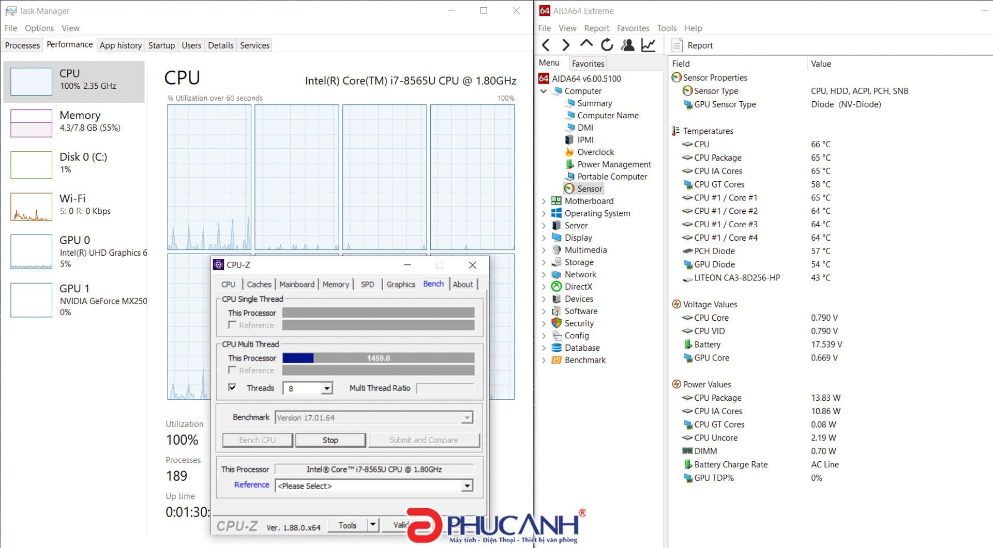The height and width of the screenshot is (548, 993).
Task: Open Power Management in AIDA64 tree
Action: [x=608, y=164]
